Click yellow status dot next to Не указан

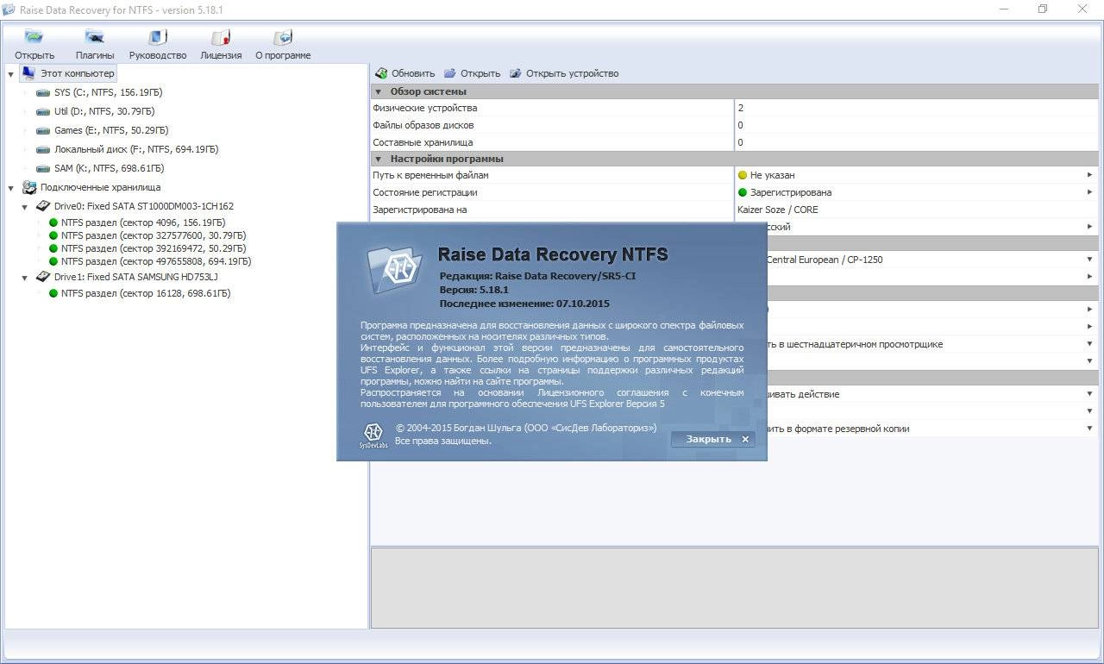tap(743, 175)
